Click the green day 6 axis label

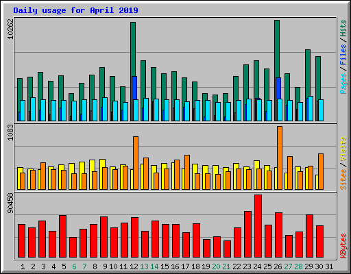[x=74, y=266]
